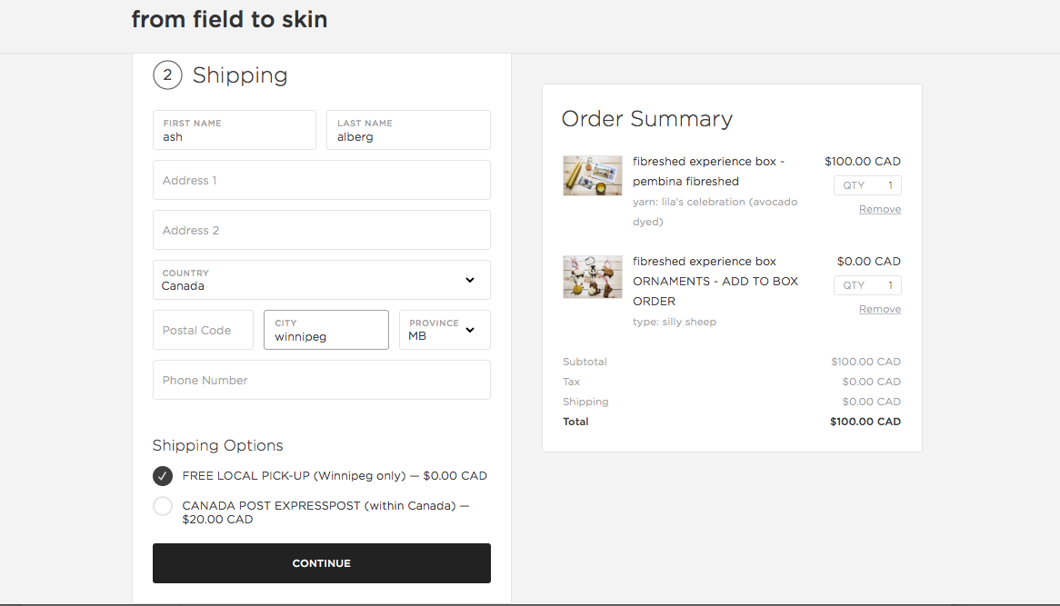The height and width of the screenshot is (606, 1060).
Task: Click the Postal Code field
Action: (203, 330)
